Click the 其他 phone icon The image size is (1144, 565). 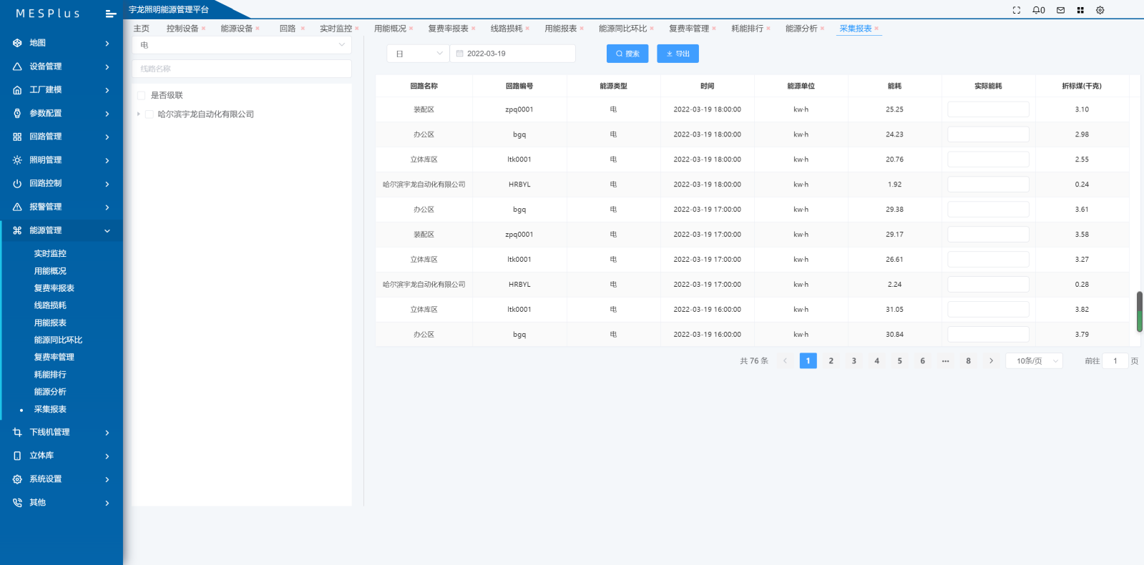coord(17,503)
